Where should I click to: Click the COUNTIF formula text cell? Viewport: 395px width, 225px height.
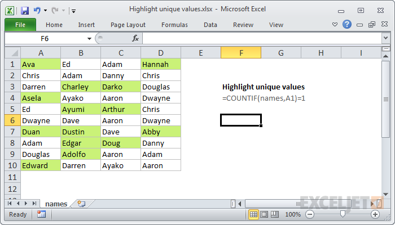pos(264,98)
